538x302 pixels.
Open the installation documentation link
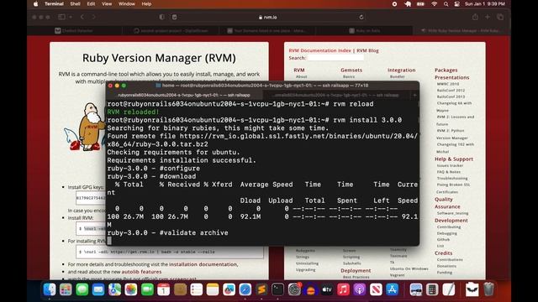(203, 264)
